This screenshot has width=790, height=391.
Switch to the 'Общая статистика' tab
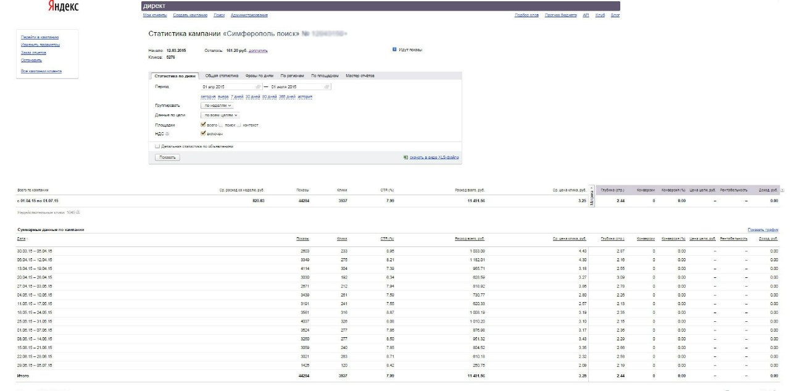coord(222,75)
